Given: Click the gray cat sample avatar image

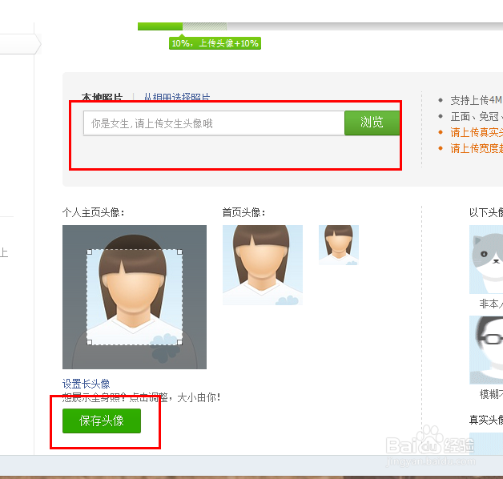Looking at the screenshot, I should pos(486,260).
